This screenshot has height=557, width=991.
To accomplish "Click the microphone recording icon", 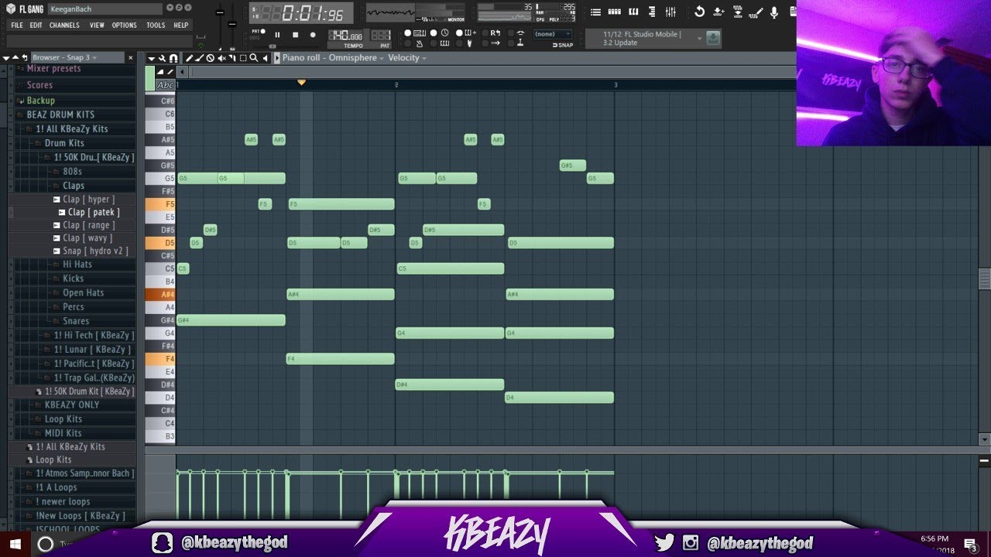I will coord(774,12).
